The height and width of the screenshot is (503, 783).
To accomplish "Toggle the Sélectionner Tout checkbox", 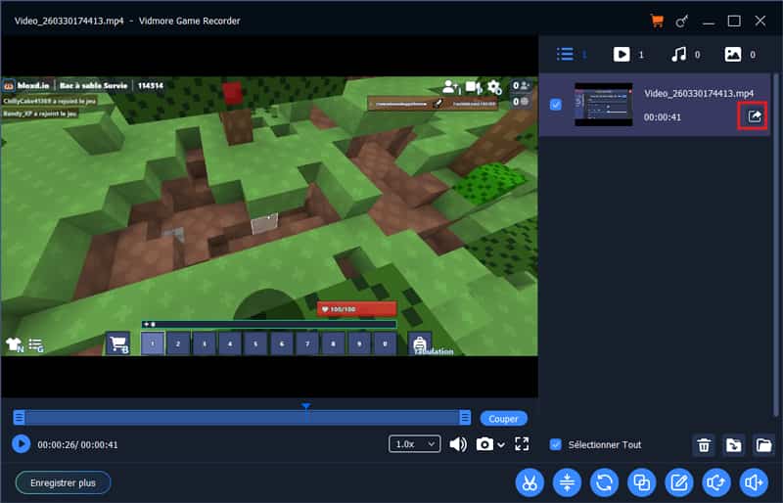I will pos(555,444).
